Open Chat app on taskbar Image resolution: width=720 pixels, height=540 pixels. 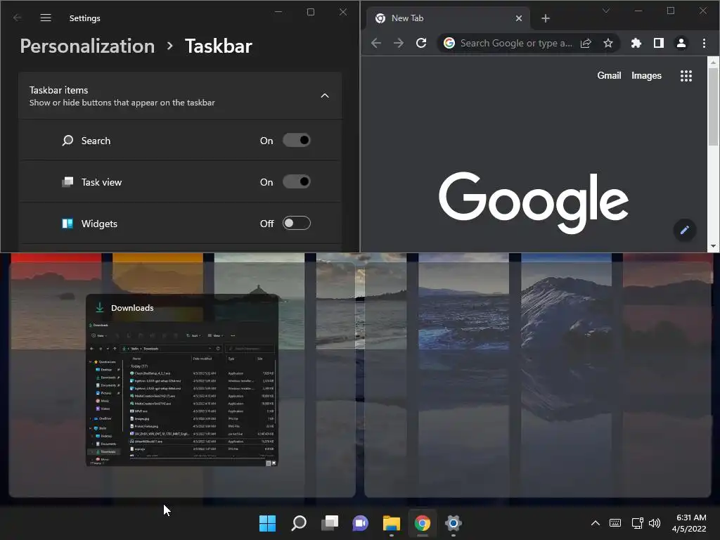(x=361, y=522)
